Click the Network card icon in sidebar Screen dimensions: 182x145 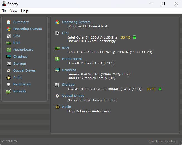pos(9,91)
